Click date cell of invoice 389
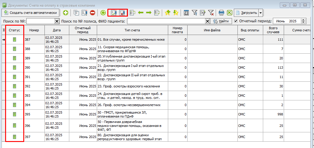The width and height of the screenshot is (314, 148). [x=57, y=58]
